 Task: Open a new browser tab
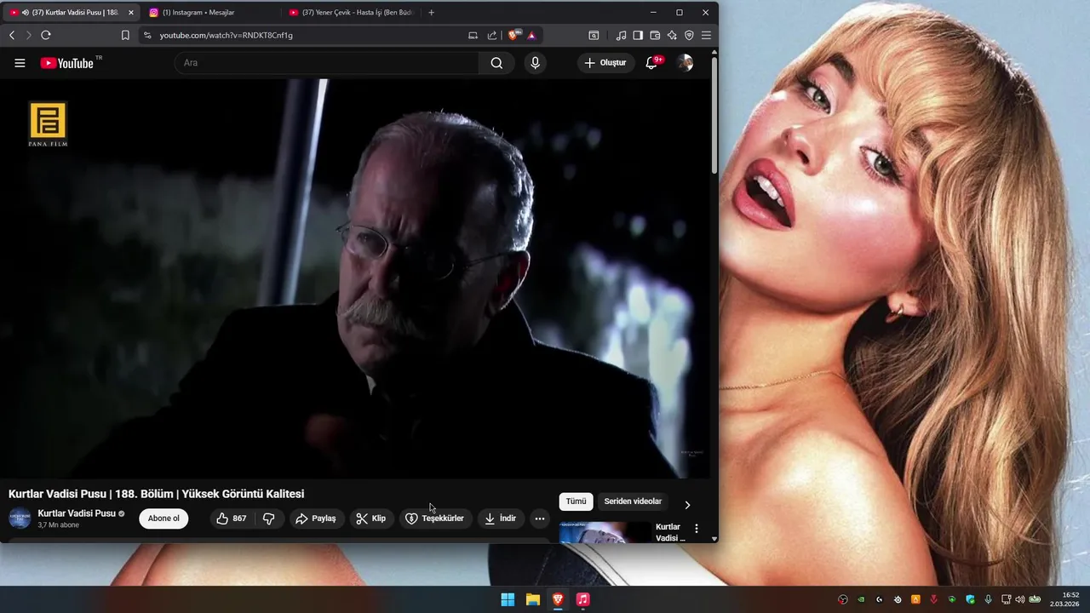432,13
